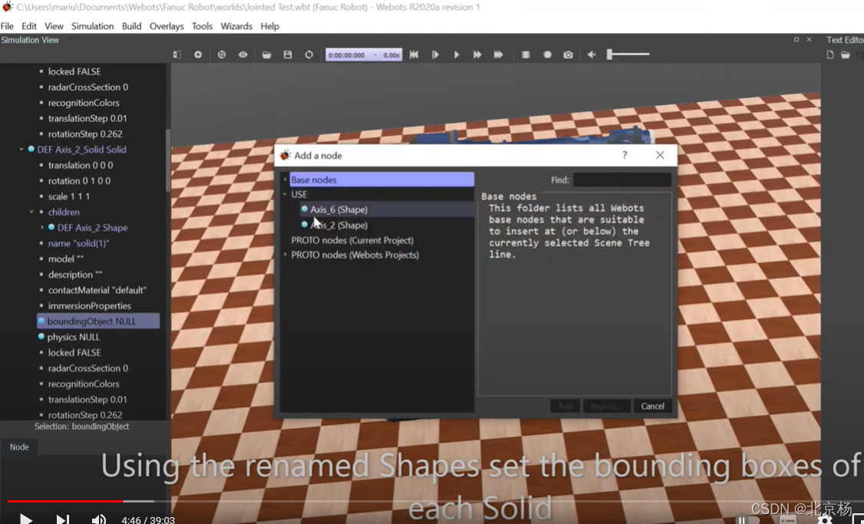Click the open world folder icon
864x524 pixels.
click(x=267, y=54)
